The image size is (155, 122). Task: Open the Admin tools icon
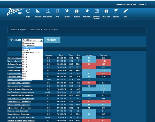tap(67, 11)
